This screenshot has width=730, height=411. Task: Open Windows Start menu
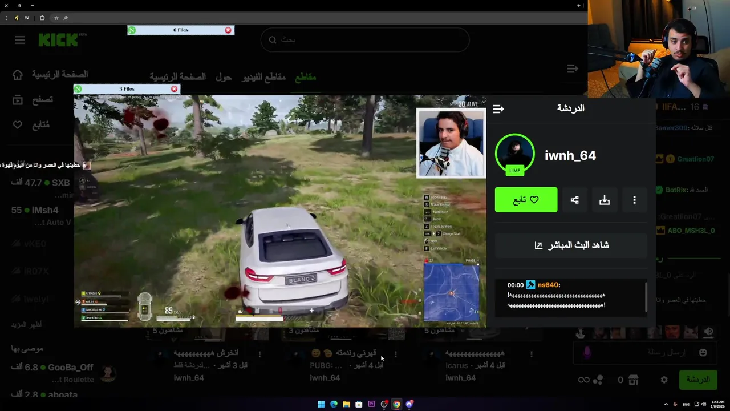coord(321,404)
